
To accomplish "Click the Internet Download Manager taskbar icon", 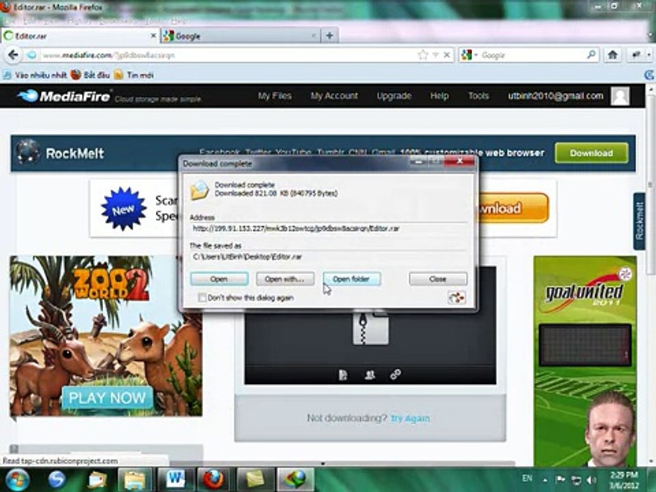I will 295,480.
